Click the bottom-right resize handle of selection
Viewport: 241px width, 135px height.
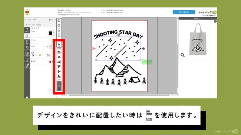point(140,60)
